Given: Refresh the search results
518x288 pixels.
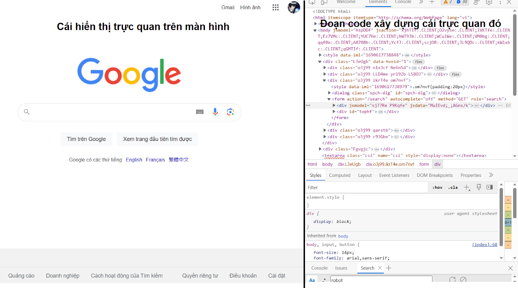Looking at the screenshot, I should coord(452,280).
